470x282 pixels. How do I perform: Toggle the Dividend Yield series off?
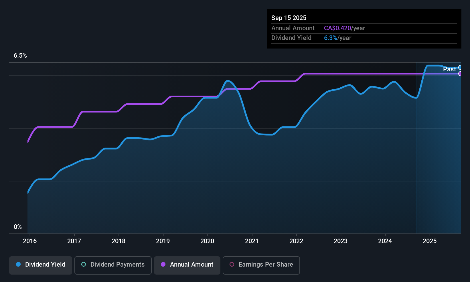[x=40, y=265]
